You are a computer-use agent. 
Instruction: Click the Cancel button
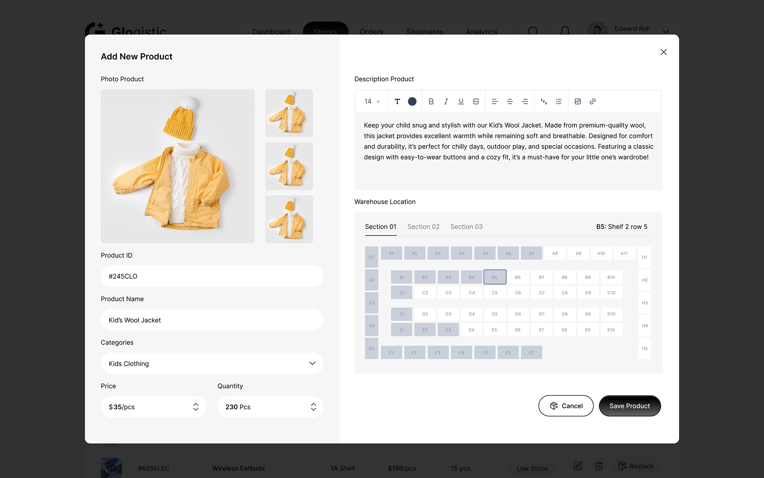(566, 406)
